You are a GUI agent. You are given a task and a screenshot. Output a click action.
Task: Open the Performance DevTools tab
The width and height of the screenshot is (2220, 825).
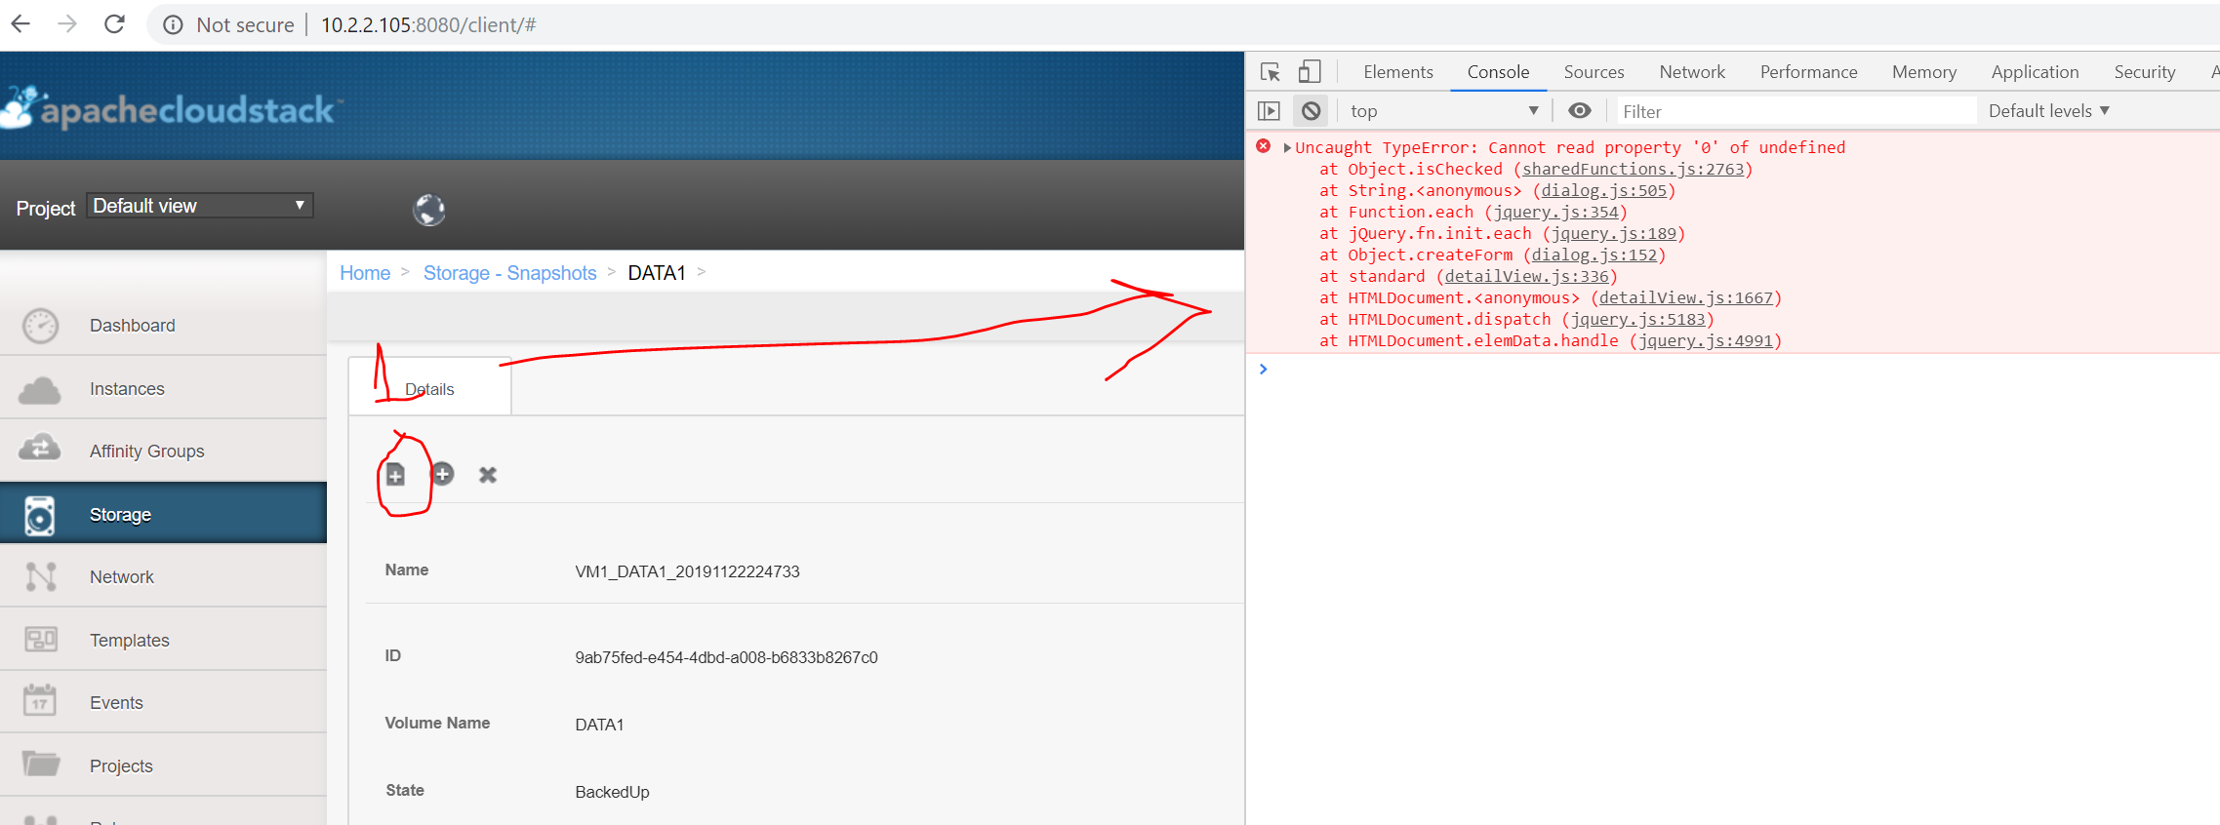(1808, 72)
